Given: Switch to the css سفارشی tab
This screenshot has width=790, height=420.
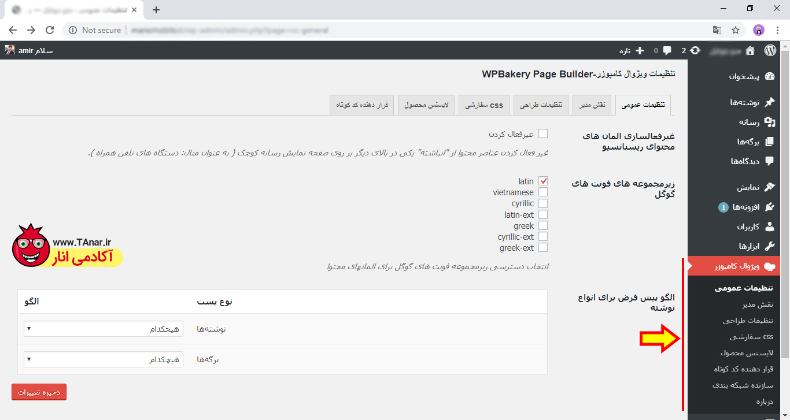Looking at the screenshot, I should point(482,105).
